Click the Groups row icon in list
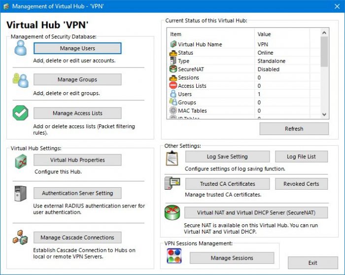The image size is (345, 275). [x=173, y=102]
